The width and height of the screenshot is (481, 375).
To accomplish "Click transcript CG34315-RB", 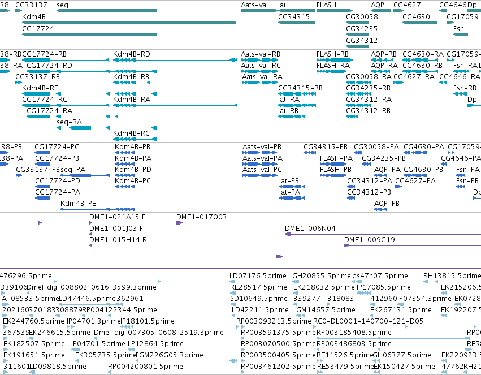I will click(300, 88).
